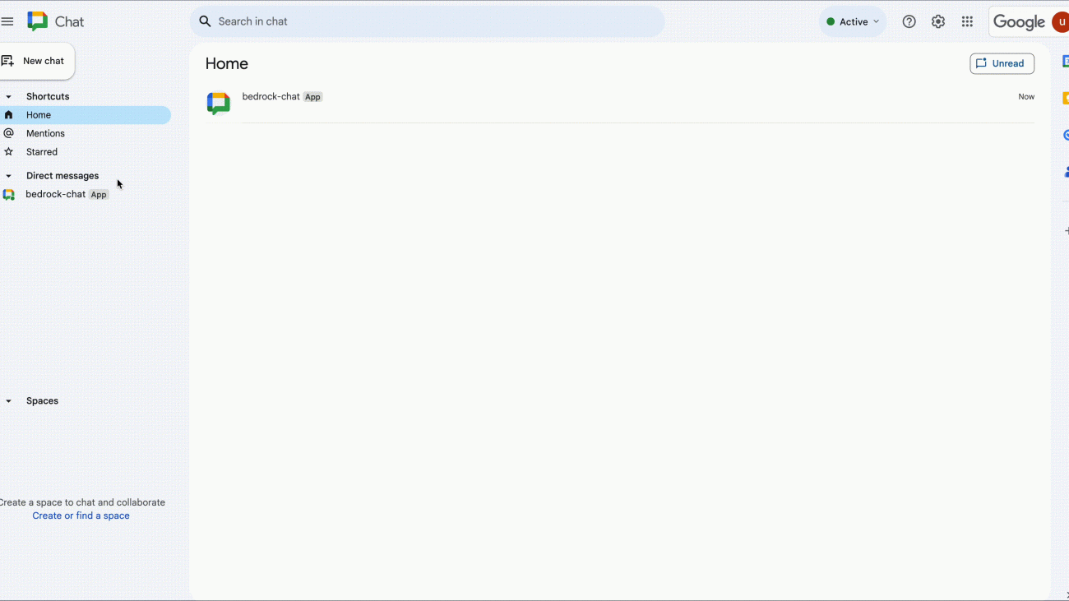Click the plus add-ons icon in side panel

coord(1066,231)
